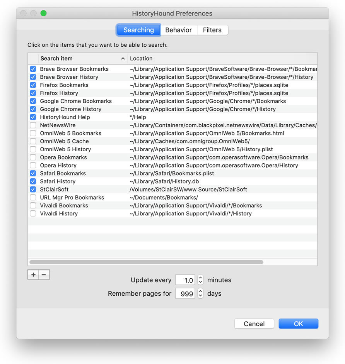The width and height of the screenshot is (345, 364).
Task: Click the plus button to add search item
Action: [33, 275]
